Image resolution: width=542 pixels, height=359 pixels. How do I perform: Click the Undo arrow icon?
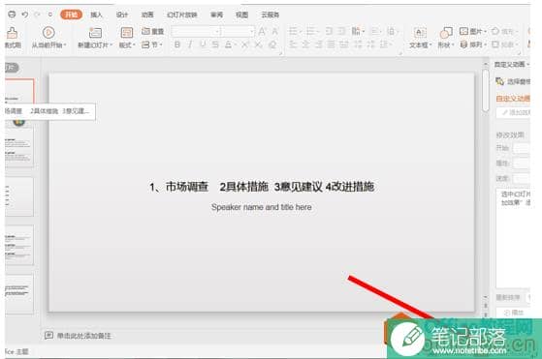point(25,15)
